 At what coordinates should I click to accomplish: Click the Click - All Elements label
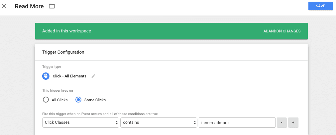click(x=69, y=76)
